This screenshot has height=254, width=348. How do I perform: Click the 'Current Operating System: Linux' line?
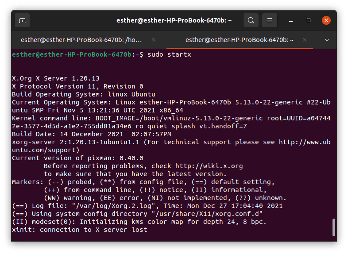[x=171, y=102]
